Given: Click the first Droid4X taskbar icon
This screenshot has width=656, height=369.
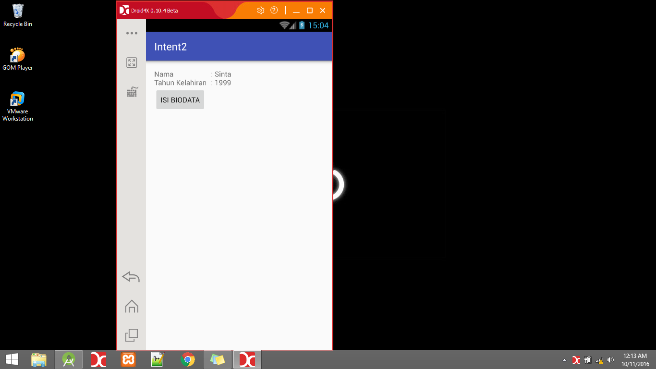Looking at the screenshot, I should pos(98,359).
